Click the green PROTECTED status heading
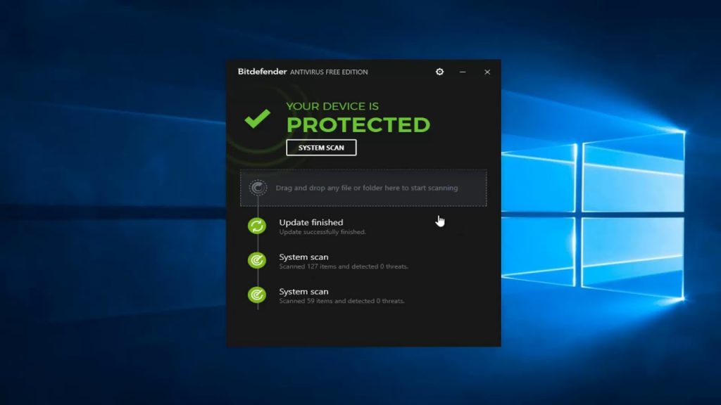721x405 pixels. tap(358, 124)
